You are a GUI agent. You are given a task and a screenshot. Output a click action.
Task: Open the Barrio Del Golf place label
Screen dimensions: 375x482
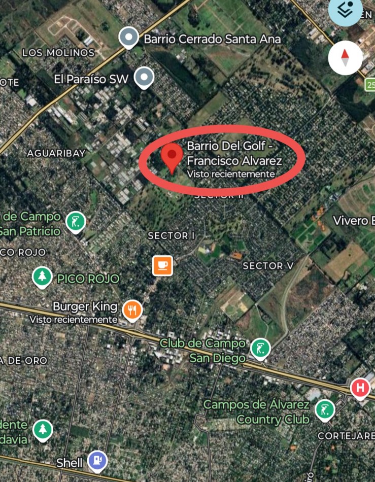click(x=234, y=153)
